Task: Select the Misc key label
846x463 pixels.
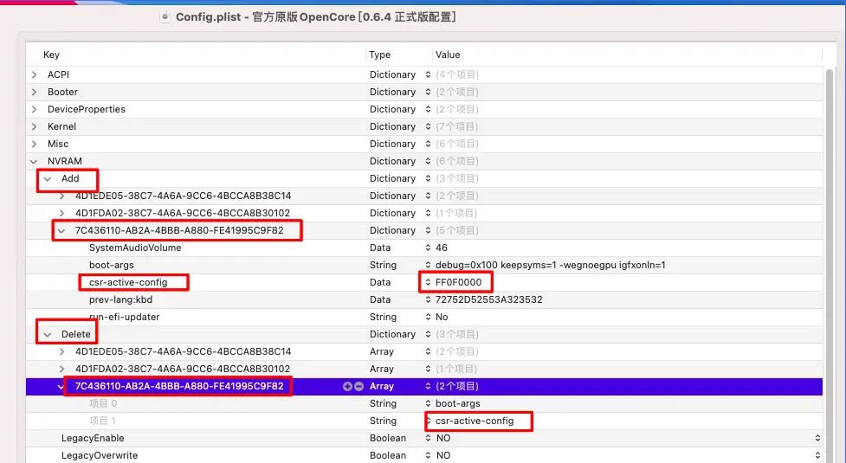Action: (x=58, y=144)
